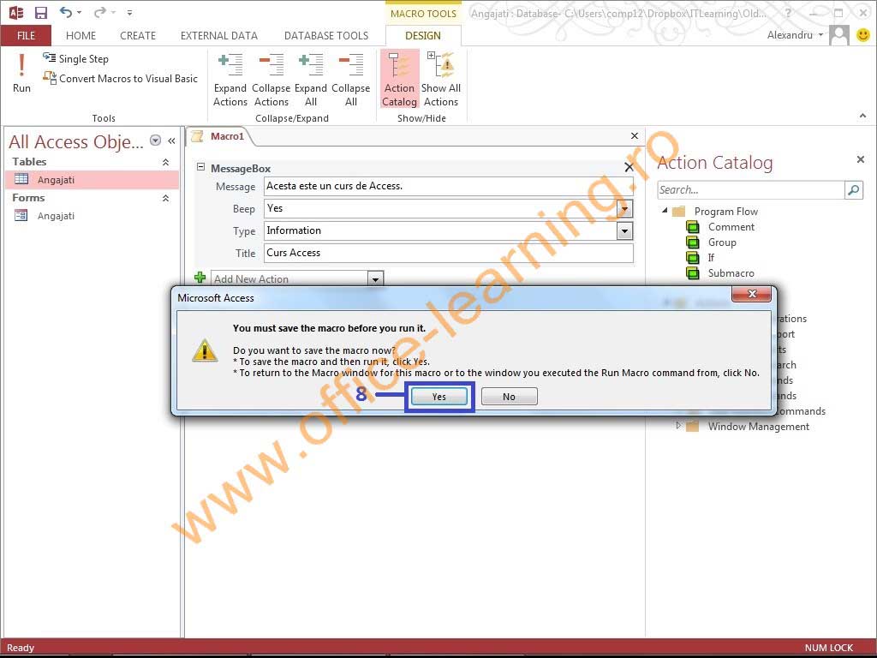Click the Title text field

click(x=449, y=253)
